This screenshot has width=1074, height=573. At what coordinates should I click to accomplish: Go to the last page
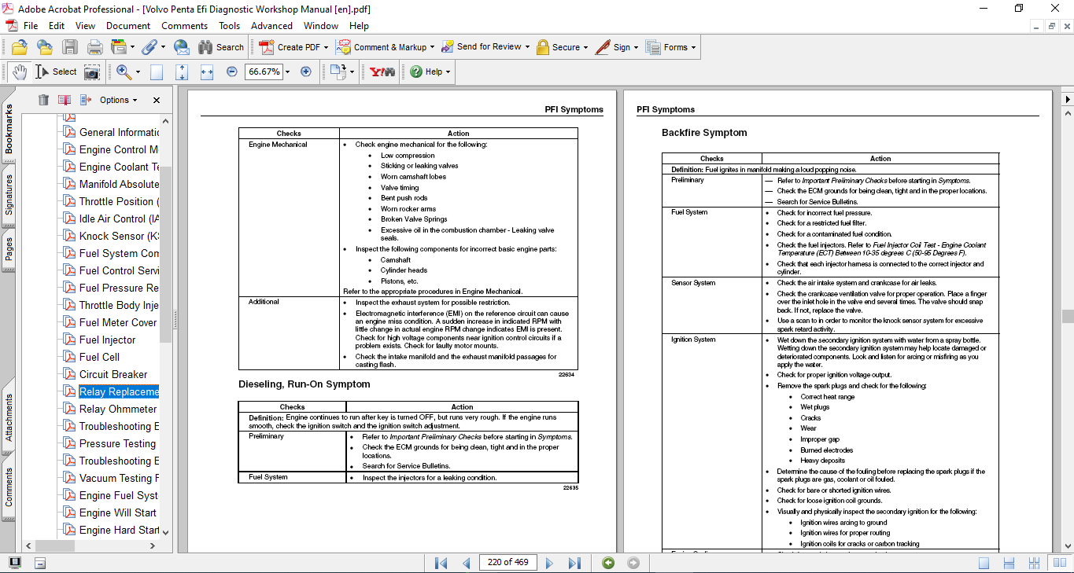[x=574, y=563]
